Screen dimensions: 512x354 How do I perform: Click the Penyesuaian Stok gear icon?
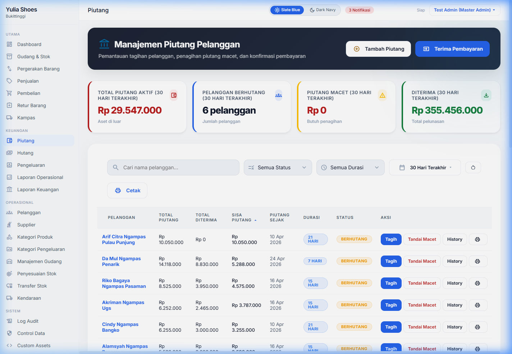click(9, 273)
